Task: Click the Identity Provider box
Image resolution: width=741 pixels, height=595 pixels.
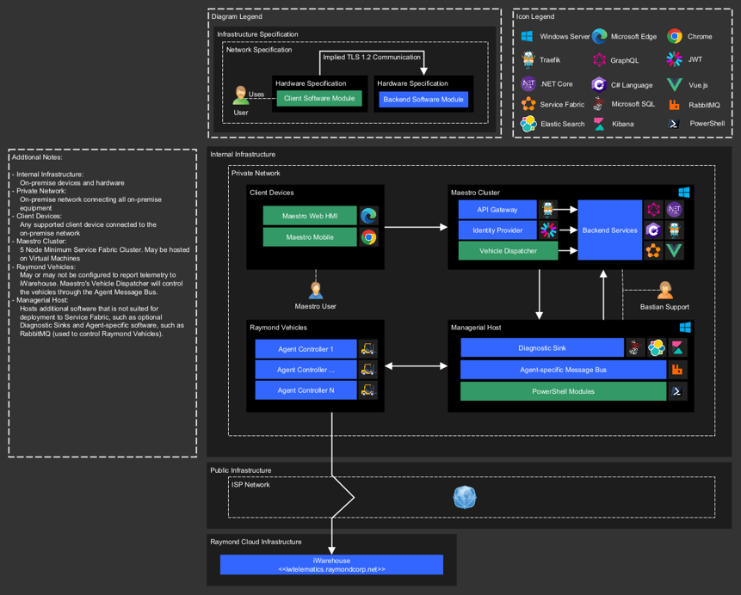Action: pos(497,230)
